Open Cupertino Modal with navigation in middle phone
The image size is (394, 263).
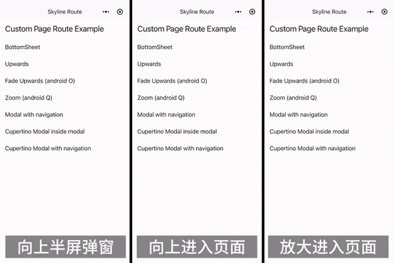(x=180, y=148)
